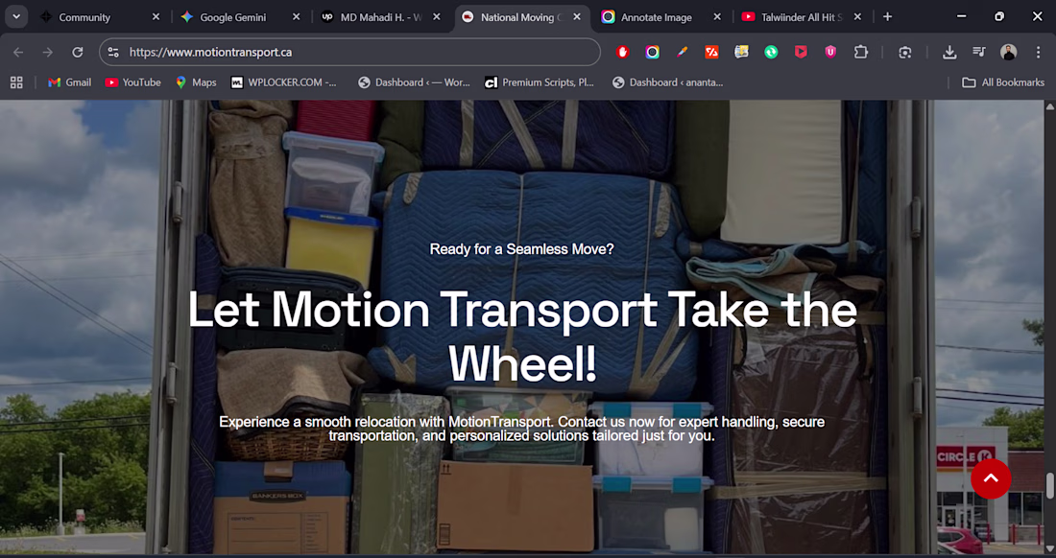The height and width of the screenshot is (558, 1056).
Task: Close the MD Mahadi H. tab
Action: (437, 17)
